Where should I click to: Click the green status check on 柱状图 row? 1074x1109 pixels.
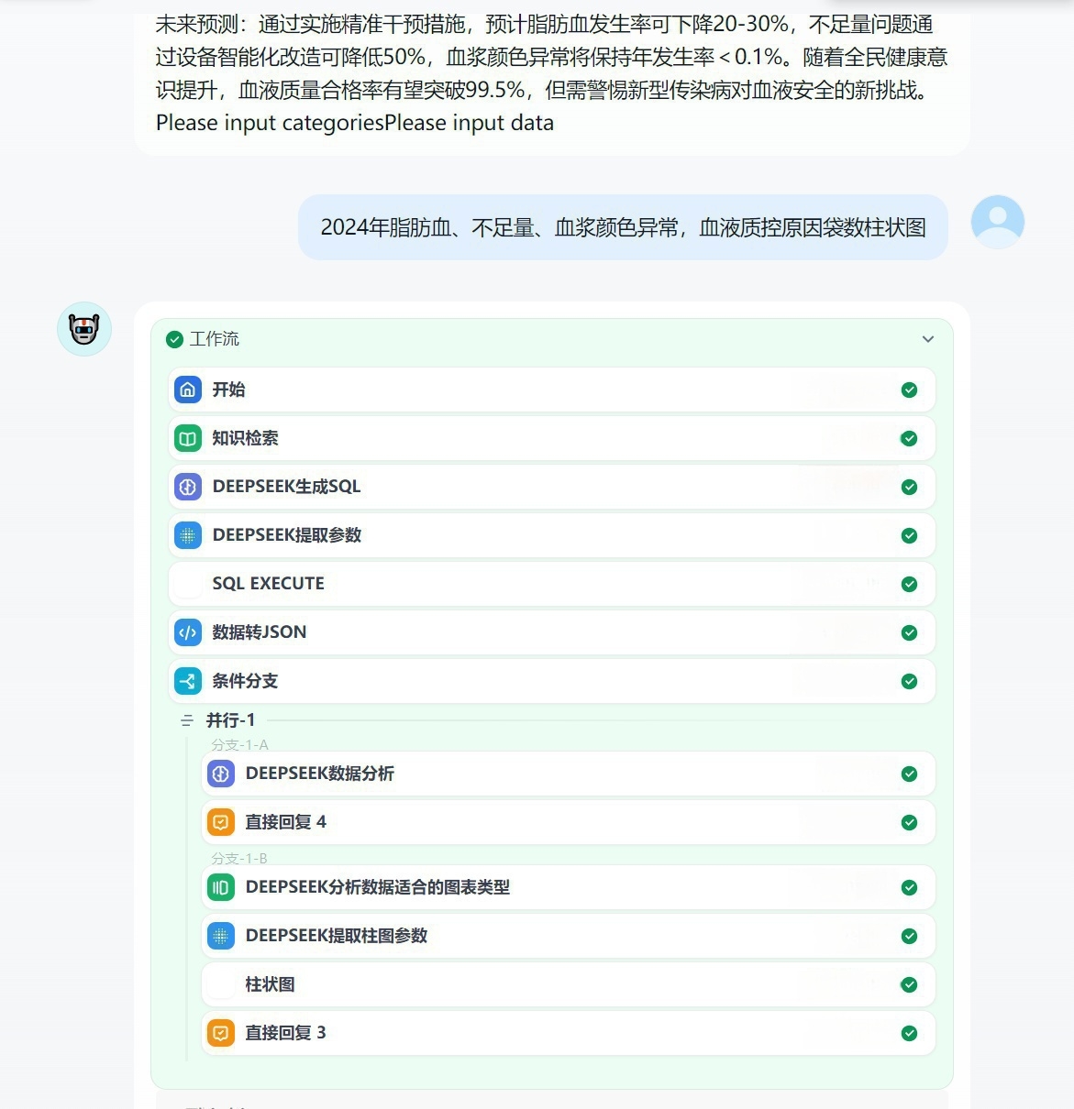[909, 984]
